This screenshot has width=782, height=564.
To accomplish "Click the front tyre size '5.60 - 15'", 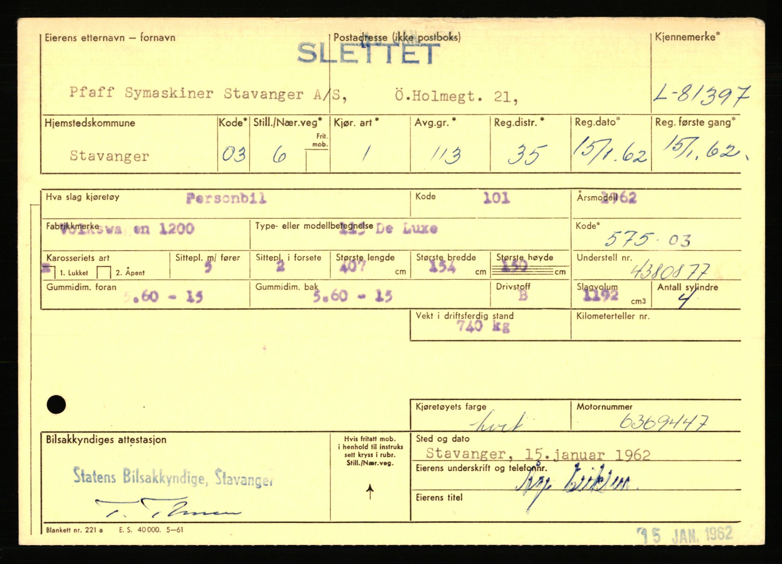I will click(x=163, y=296).
